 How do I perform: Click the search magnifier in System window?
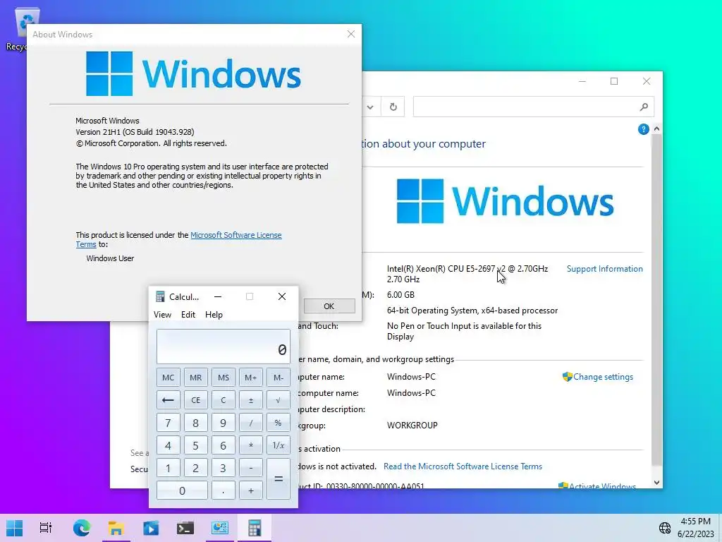pyautogui.click(x=644, y=107)
